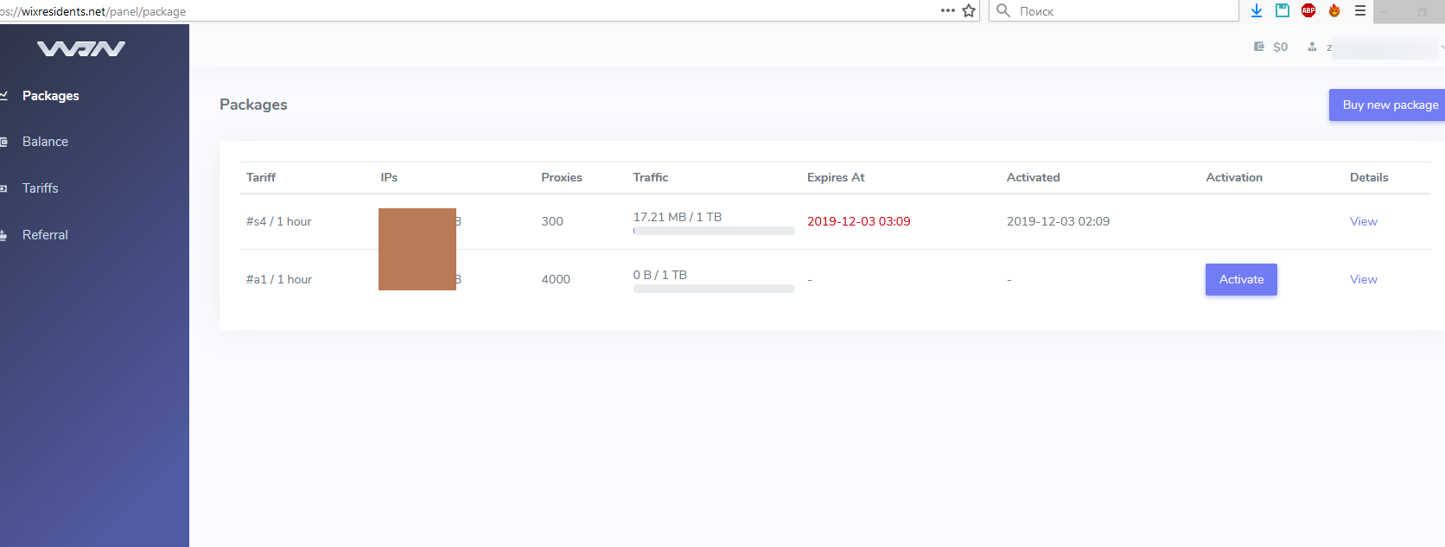Open the user account icon in the header
The image size is (1445, 547).
(x=1312, y=47)
